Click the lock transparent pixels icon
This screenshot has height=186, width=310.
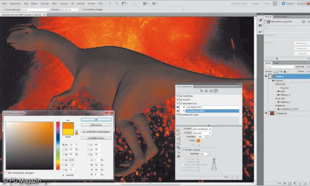point(275,71)
